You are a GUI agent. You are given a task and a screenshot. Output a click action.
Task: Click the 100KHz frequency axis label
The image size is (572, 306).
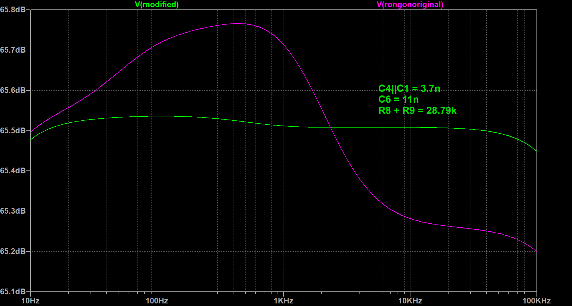click(537, 301)
